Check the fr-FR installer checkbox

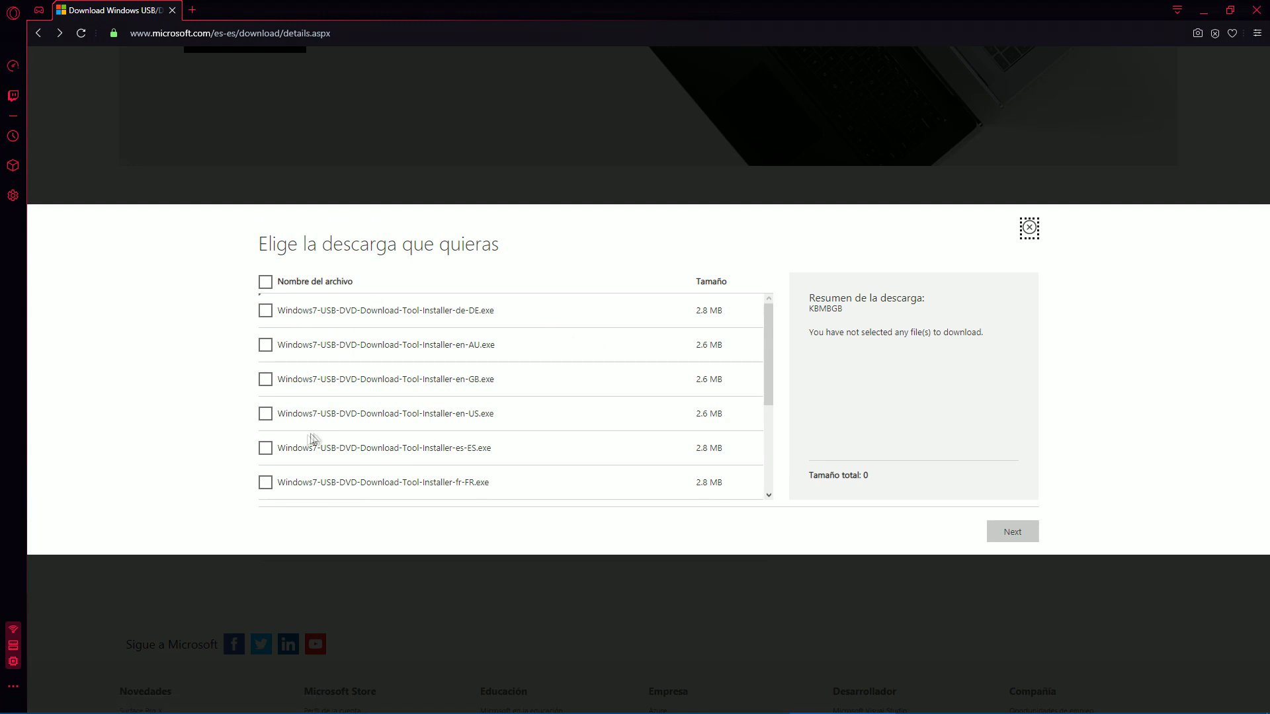tap(265, 483)
